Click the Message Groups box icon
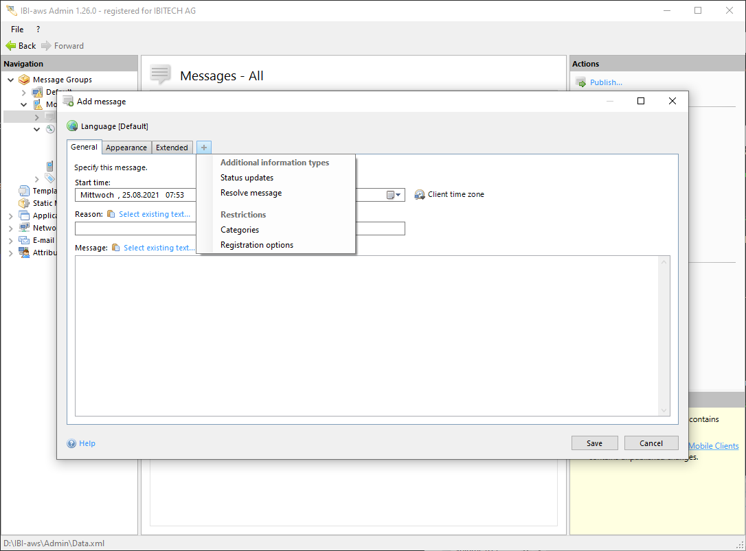Viewport: 746px width, 551px height. coord(24,80)
